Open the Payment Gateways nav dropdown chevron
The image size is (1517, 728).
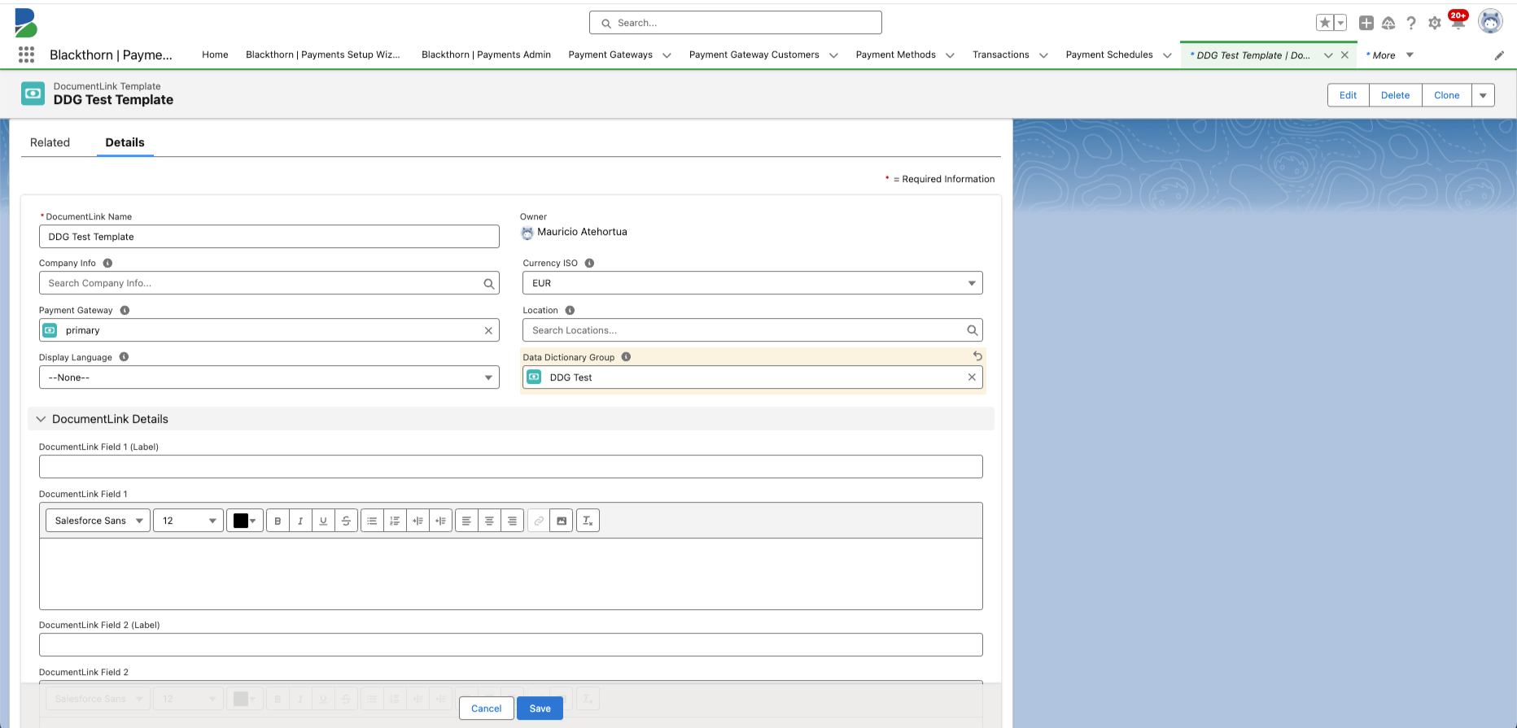tap(667, 55)
